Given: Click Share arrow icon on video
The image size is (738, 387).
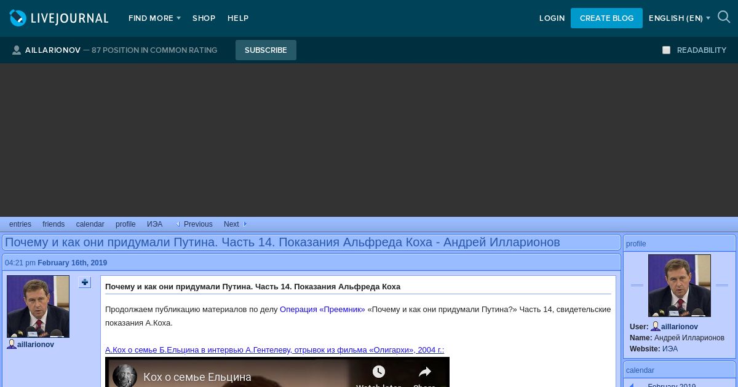Looking at the screenshot, I should [425, 372].
